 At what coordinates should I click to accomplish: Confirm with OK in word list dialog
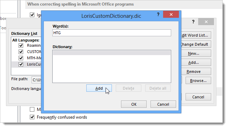(134, 104)
